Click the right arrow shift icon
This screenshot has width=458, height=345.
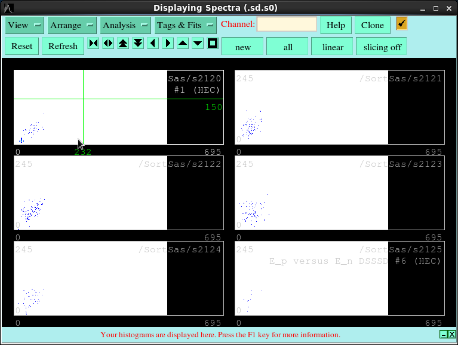point(168,43)
